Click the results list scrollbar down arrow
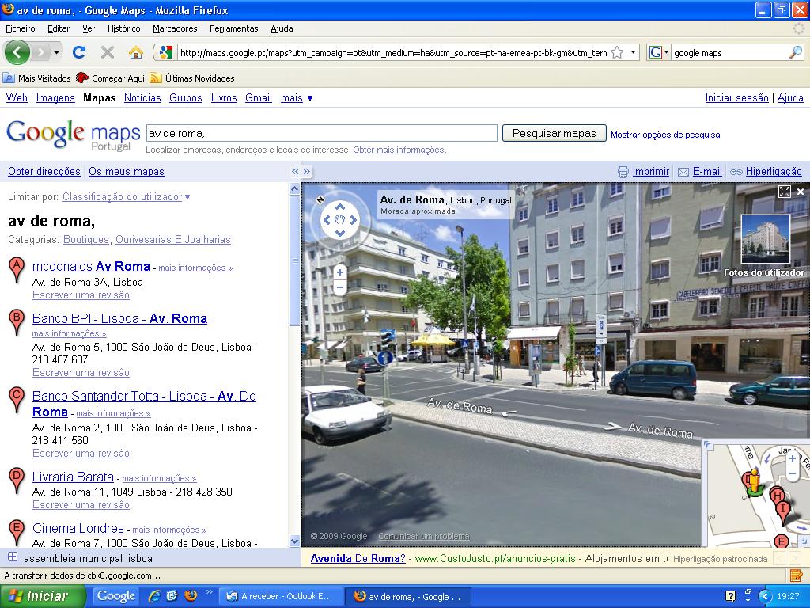The image size is (810, 608). coord(294,541)
